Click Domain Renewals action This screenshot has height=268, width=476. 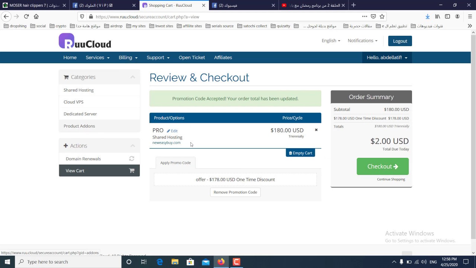pyautogui.click(x=99, y=159)
